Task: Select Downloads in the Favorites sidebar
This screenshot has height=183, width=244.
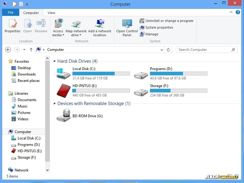Action: (x=27, y=74)
